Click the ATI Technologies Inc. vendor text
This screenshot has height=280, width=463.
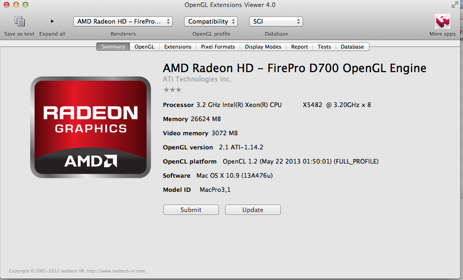tap(197, 79)
